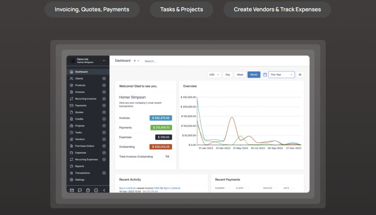
Task: Switch the overview chart to Day view
Action: pos(227,74)
